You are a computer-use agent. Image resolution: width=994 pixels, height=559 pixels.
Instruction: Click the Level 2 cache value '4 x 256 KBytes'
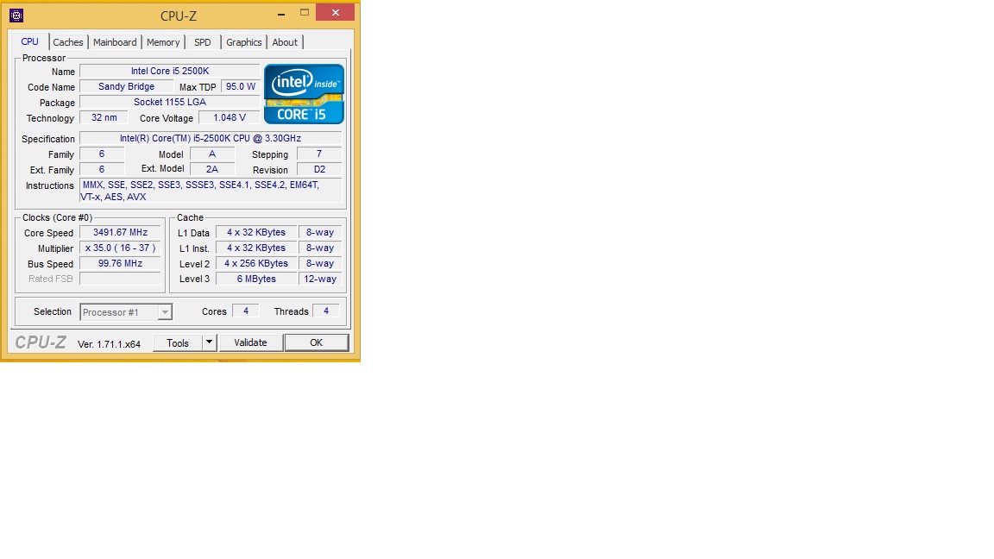click(x=256, y=263)
